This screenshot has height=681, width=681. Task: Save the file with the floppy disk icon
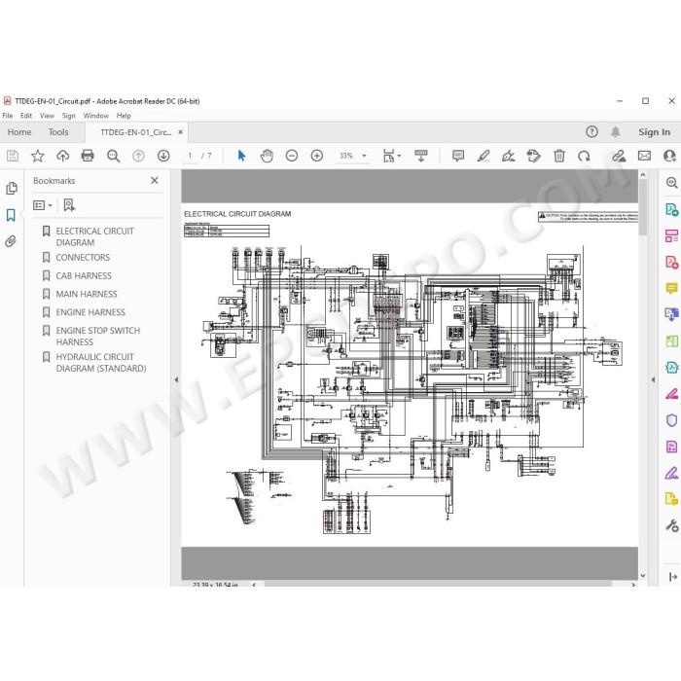click(13, 156)
